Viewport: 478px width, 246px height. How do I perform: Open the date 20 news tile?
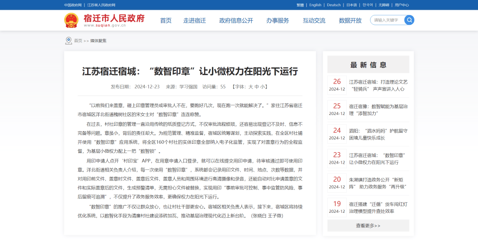click(x=337, y=183)
